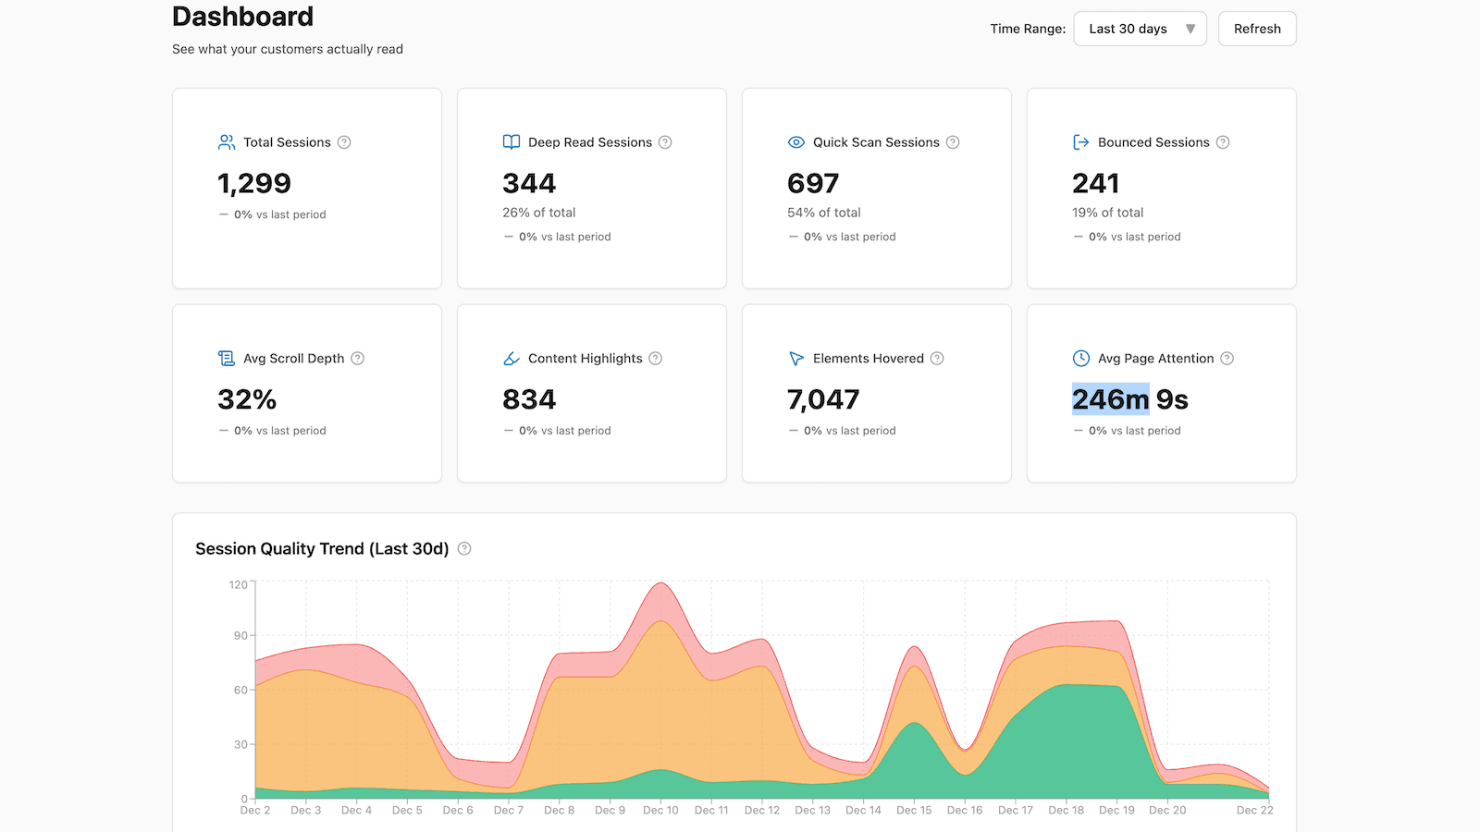Select the Total Sessions people icon
The height and width of the screenshot is (832, 1480).
[x=226, y=142]
